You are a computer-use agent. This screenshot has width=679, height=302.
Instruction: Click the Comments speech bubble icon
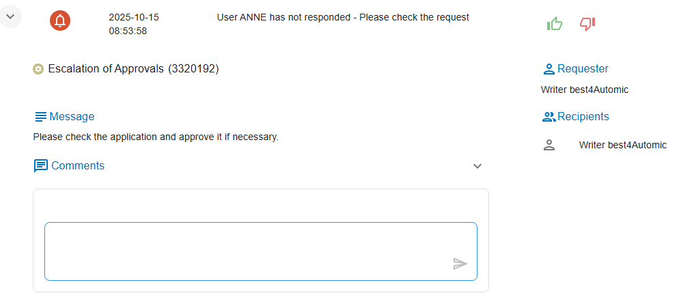pos(41,165)
